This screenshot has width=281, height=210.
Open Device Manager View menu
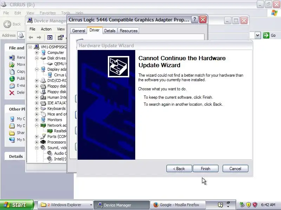click(61, 29)
